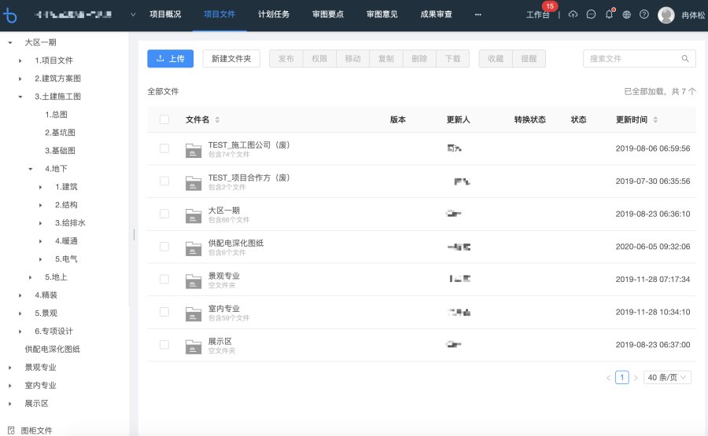Image resolution: width=708 pixels, height=436 pixels.
Task: Open the notifications bell icon
Action: coord(609,14)
